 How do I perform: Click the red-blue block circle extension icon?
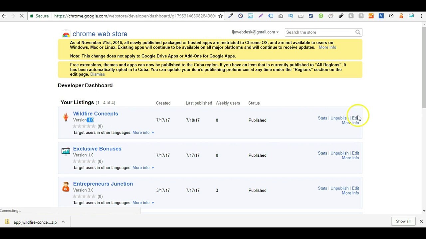click(x=241, y=16)
